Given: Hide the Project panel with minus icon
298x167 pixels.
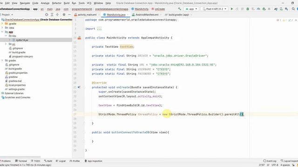Looking at the screenshot, I should [69, 14].
